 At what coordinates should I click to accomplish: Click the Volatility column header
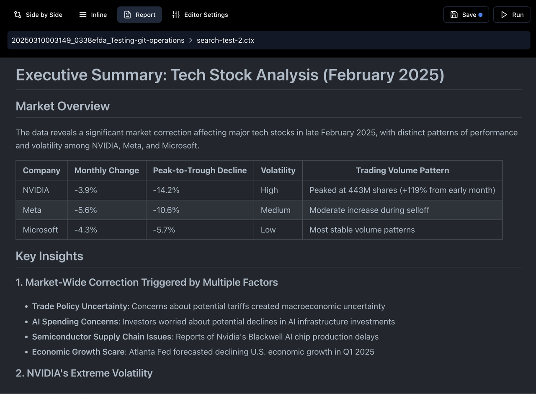tap(278, 170)
